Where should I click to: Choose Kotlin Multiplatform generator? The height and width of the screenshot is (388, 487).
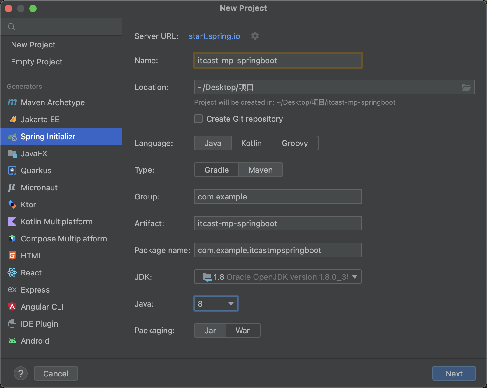pyautogui.click(x=56, y=222)
